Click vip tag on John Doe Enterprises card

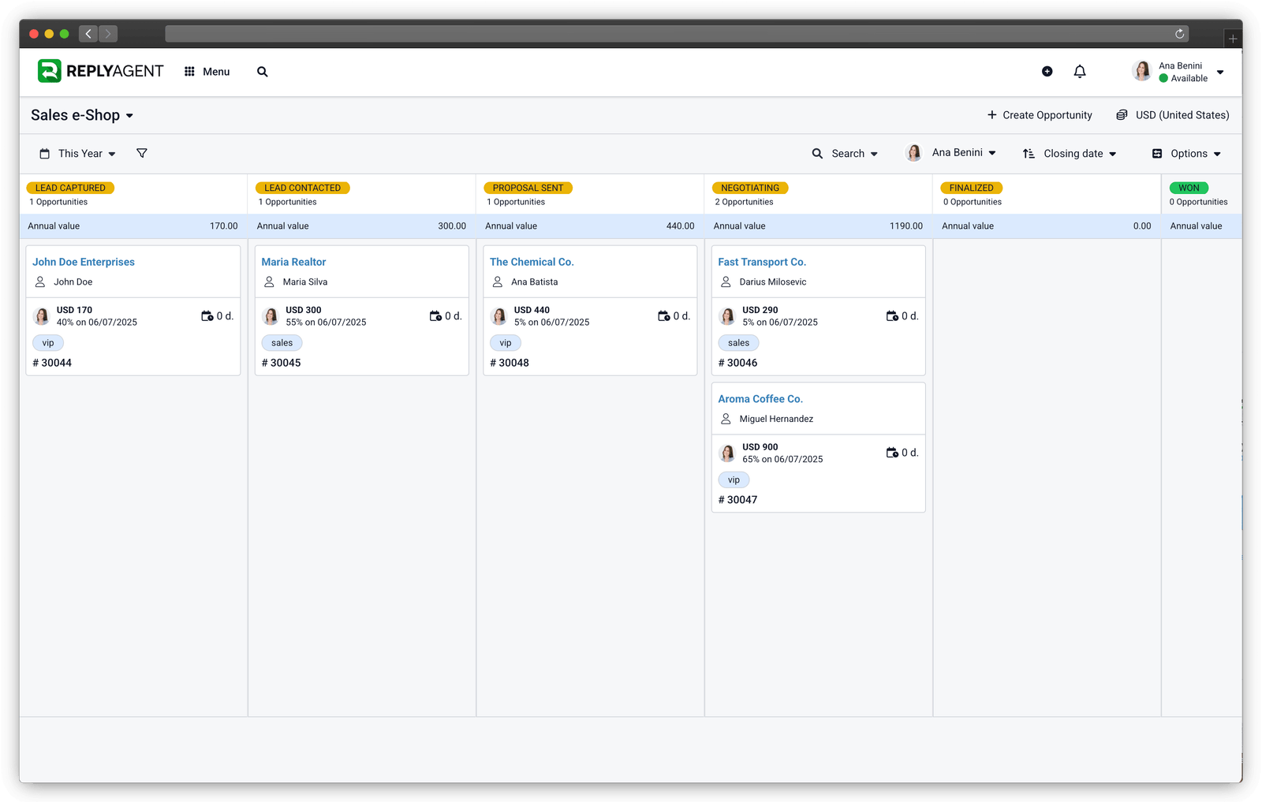48,343
